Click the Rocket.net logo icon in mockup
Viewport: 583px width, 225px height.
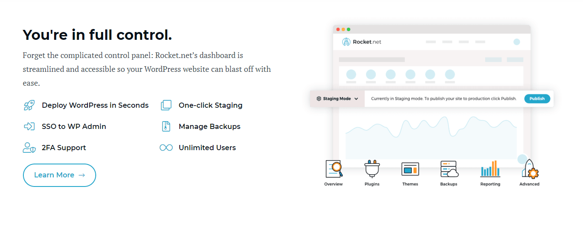[x=346, y=42]
